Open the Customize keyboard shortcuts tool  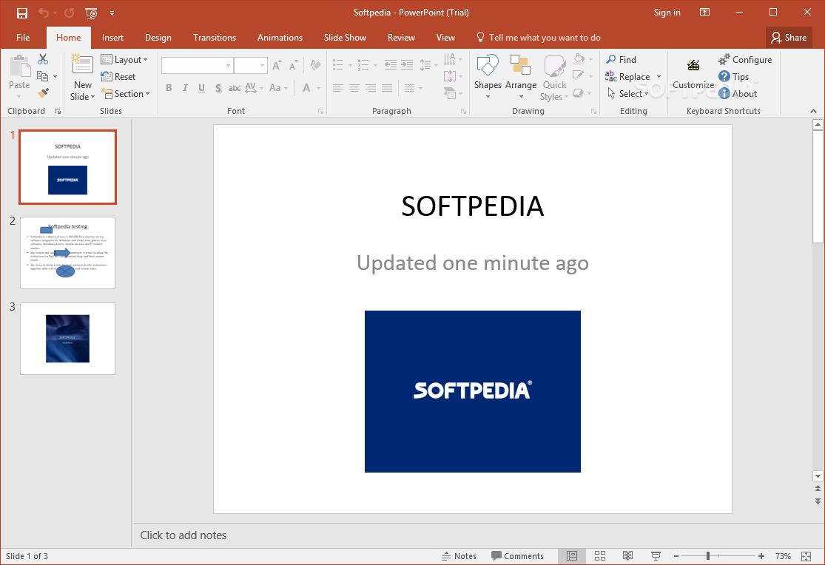[693, 74]
